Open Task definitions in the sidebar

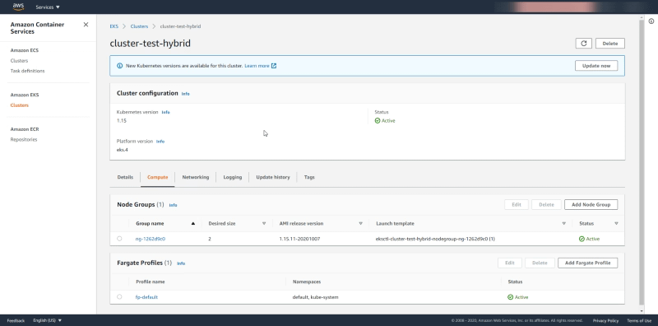[x=27, y=71]
